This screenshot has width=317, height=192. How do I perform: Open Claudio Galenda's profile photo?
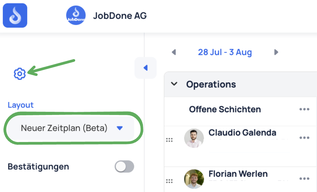(194, 138)
